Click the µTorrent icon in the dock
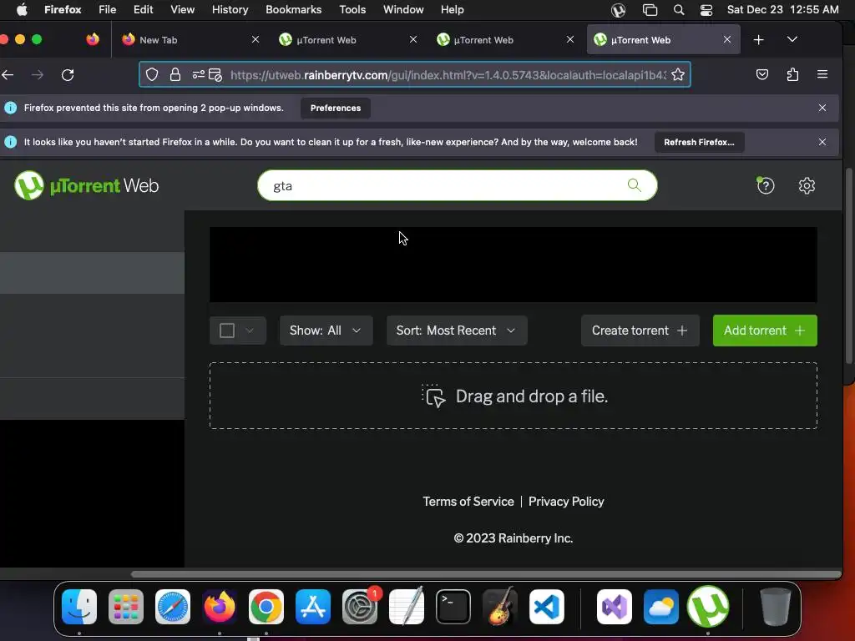The height and width of the screenshot is (641, 855). (x=708, y=607)
